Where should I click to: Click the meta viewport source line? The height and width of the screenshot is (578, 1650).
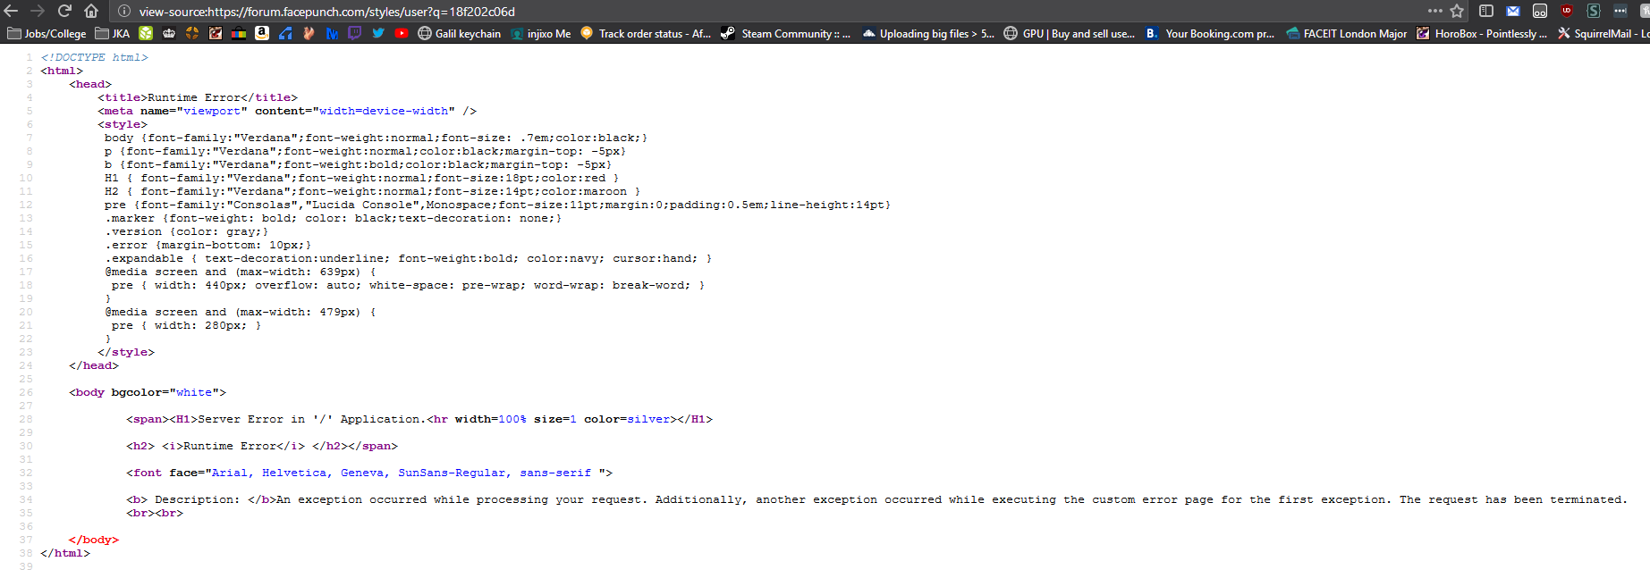pos(287,111)
